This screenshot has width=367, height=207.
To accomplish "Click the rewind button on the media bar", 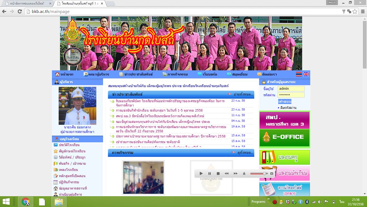I will (227, 174).
